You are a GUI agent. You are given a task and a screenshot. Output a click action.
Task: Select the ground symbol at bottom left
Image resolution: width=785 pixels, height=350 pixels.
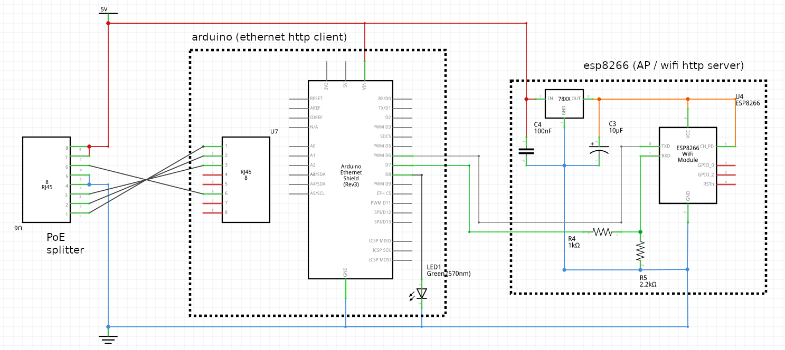click(x=108, y=338)
